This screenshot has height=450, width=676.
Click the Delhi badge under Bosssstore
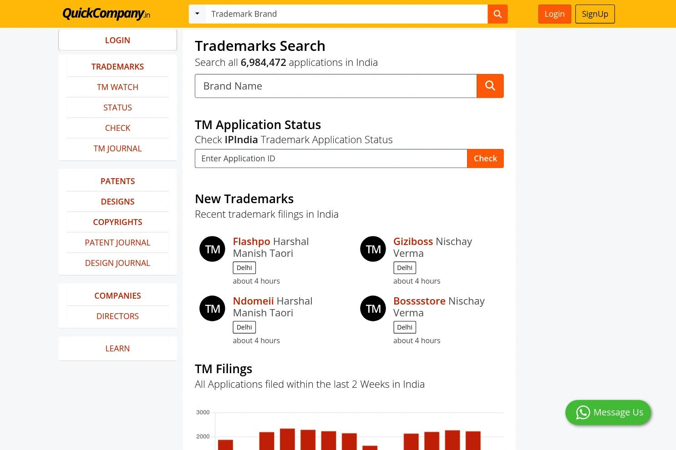[x=404, y=327]
